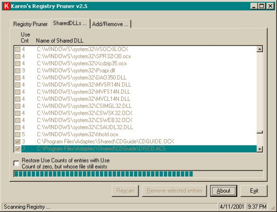This screenshot has width=277, height=212.
Task: Toggle checkbox for MVSR14N.DLL
Action: [18, 85]
